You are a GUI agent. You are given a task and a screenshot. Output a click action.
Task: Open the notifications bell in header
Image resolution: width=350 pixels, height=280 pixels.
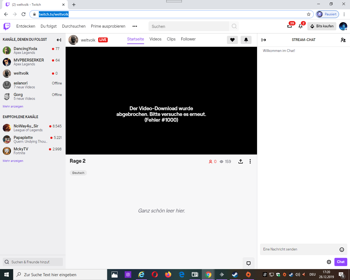[301, 26]
